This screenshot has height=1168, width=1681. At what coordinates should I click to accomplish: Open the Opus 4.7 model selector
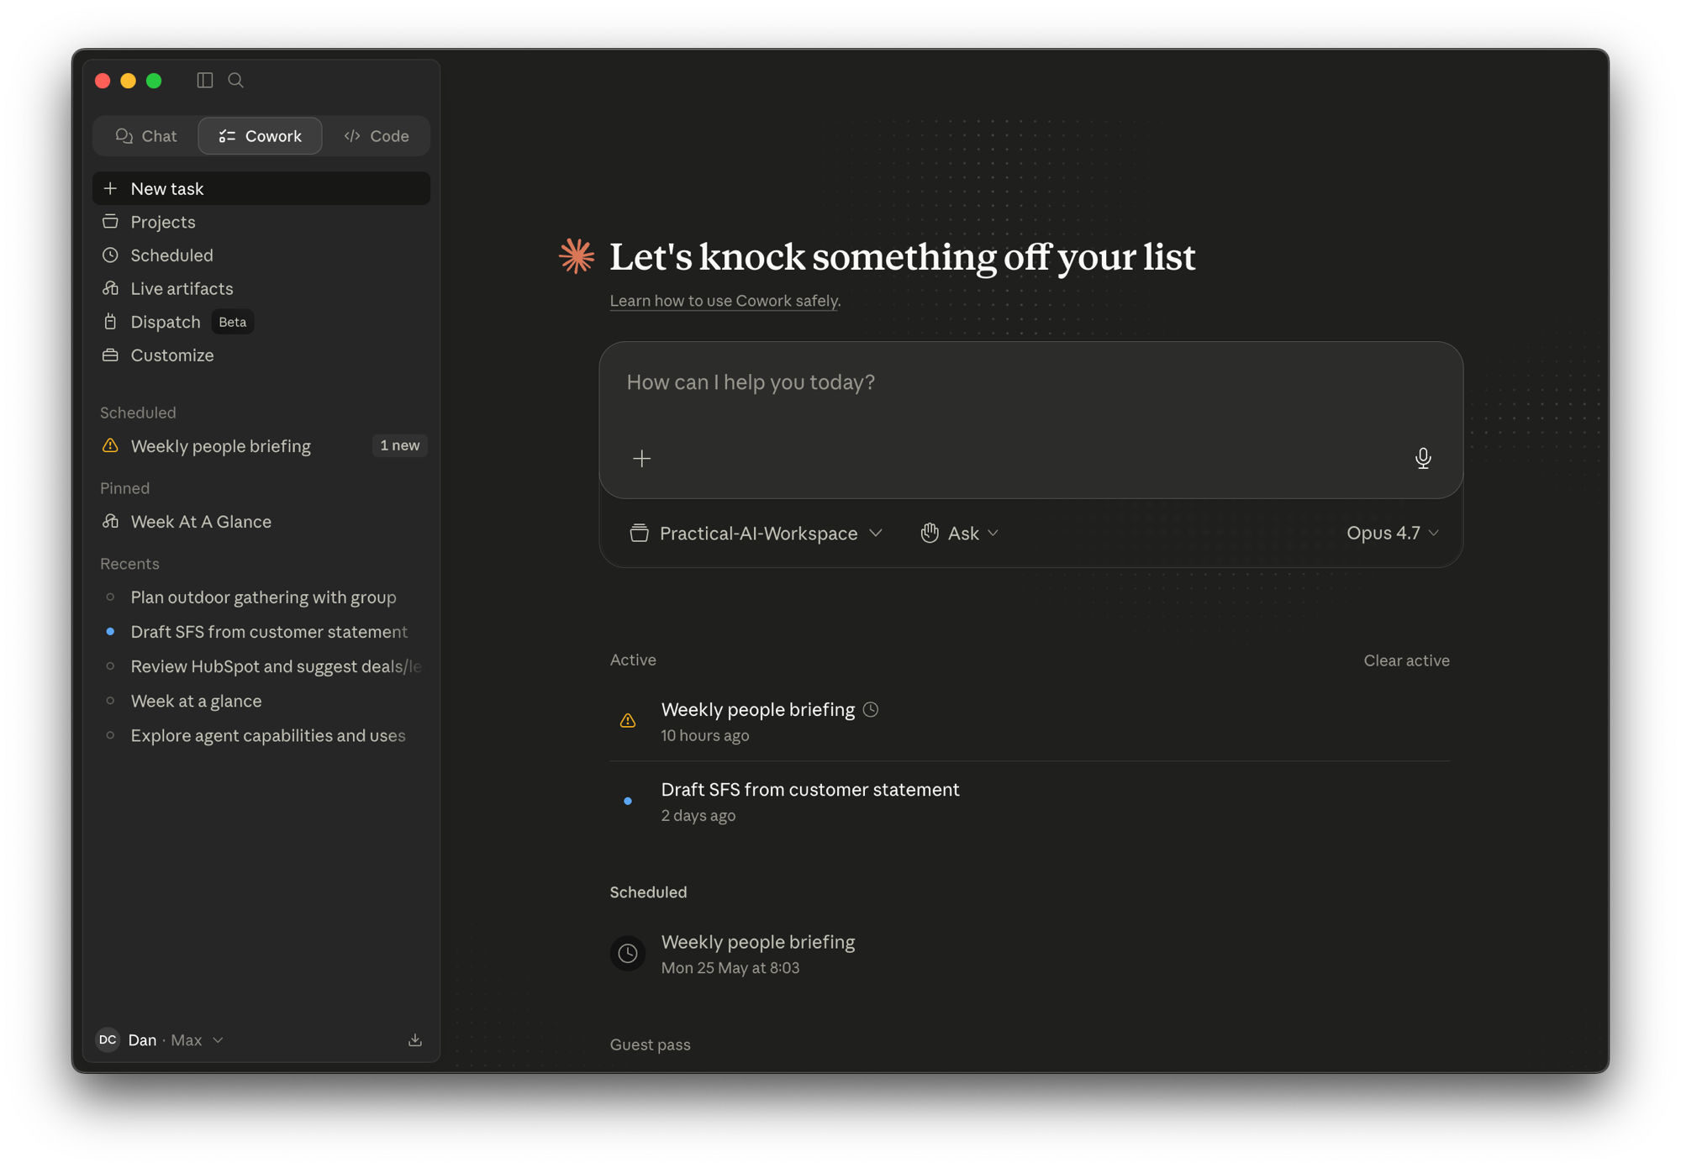pos(1393,533)
